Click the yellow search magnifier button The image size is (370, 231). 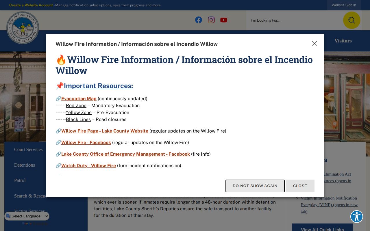[x=351, y=20]
